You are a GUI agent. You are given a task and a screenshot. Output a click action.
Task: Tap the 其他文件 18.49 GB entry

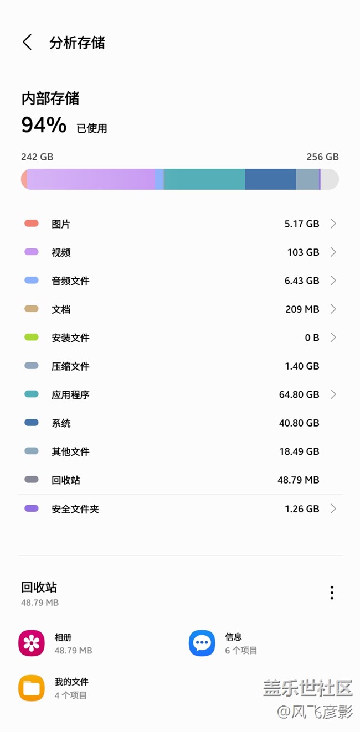tap(180, 451)
